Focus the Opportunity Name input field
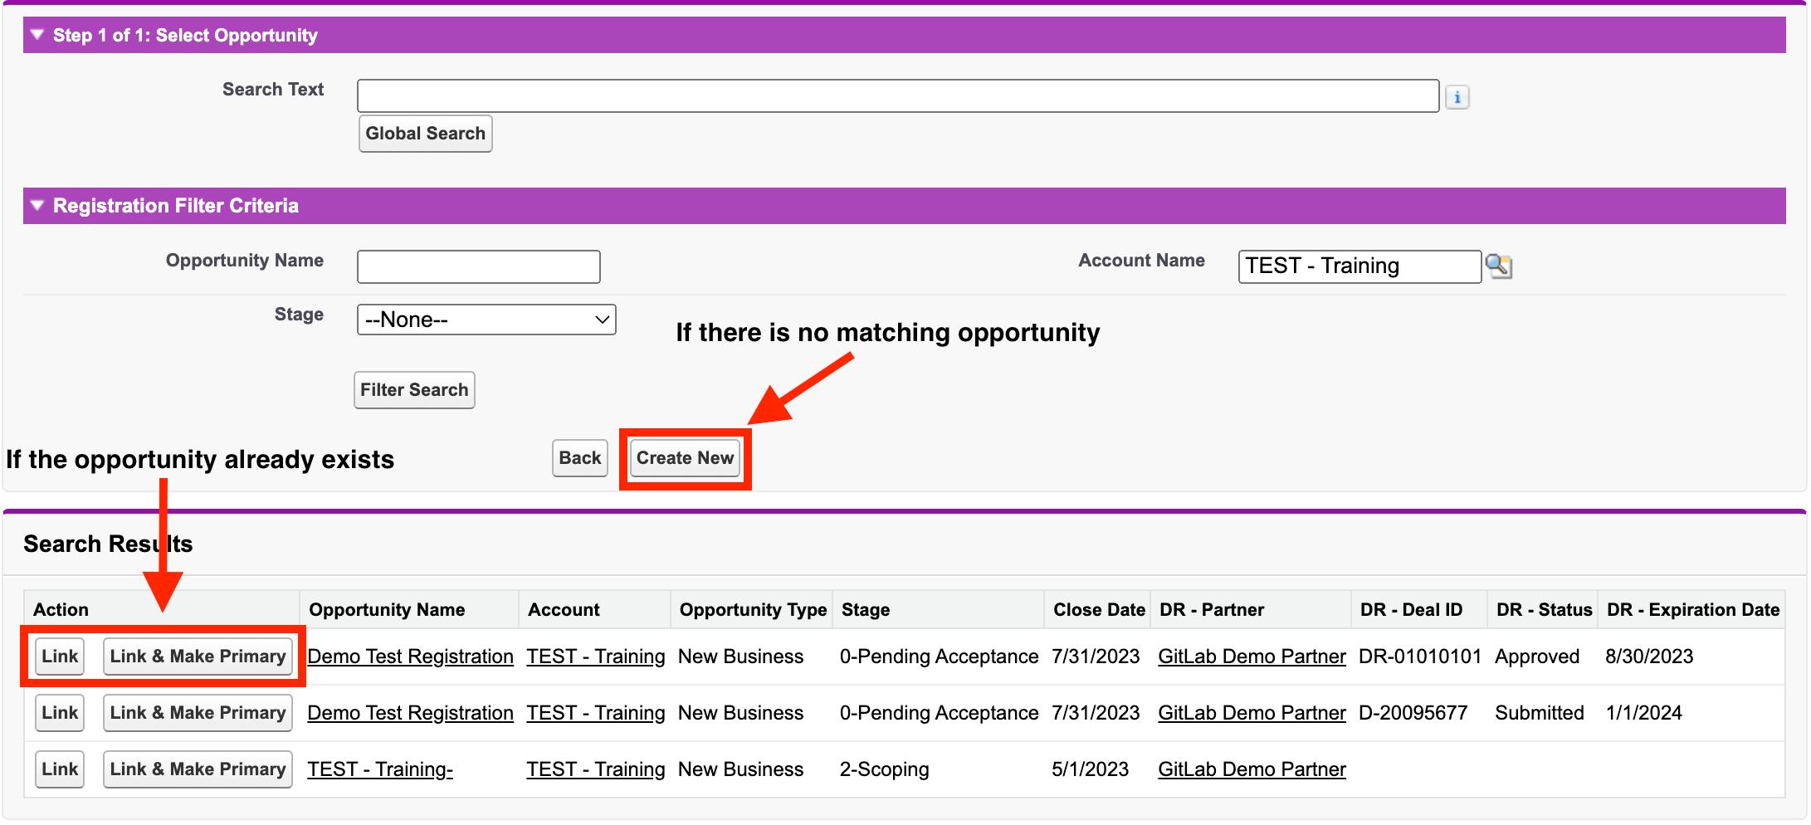The width and height of the screenshot is (1811, 825). coord(478,266)
